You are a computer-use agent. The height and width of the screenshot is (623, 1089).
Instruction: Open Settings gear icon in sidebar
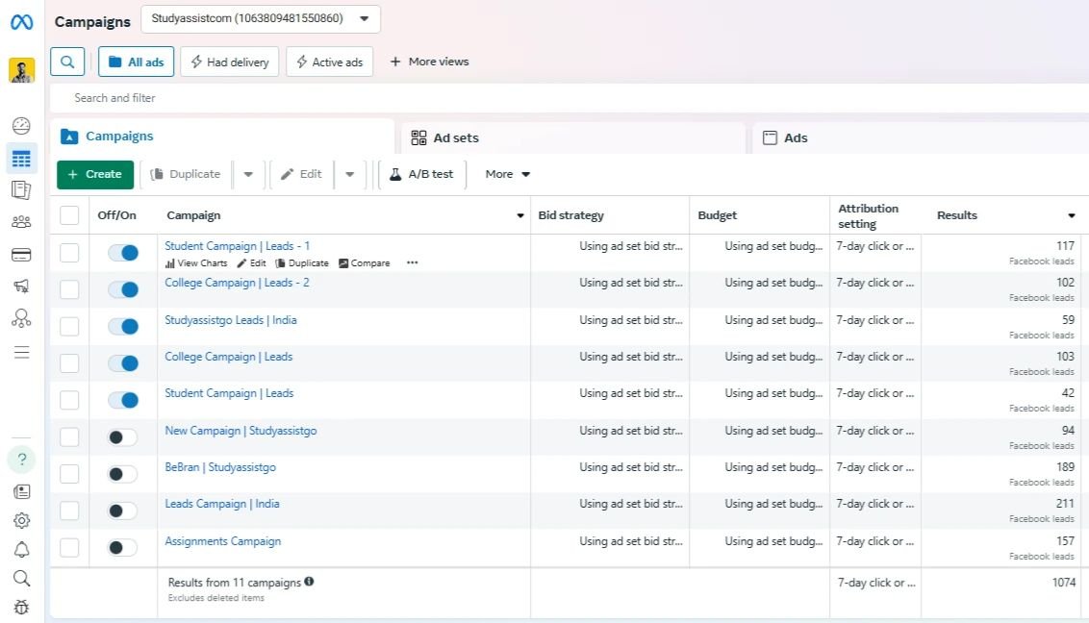coord(21,520)
